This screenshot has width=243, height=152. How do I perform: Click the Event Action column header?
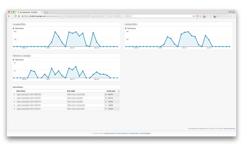[21, 91]
